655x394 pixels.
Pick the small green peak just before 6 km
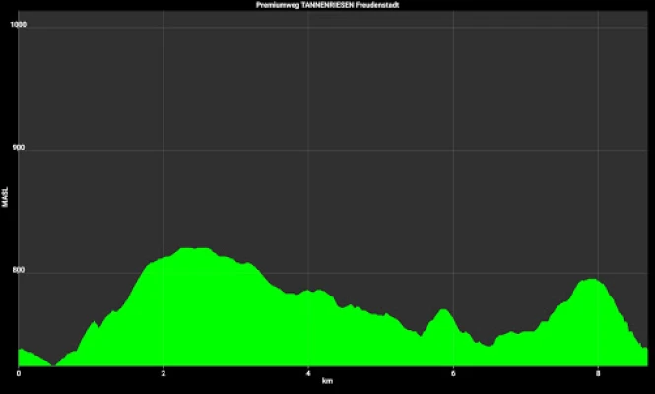444,311
